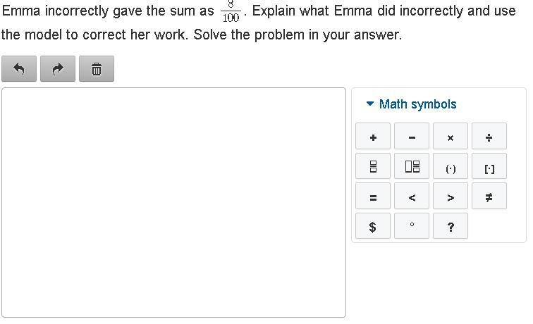Insert the equals sign
Image resolution: width=533 pixels, height=324 pixels.
click(373, 196)
